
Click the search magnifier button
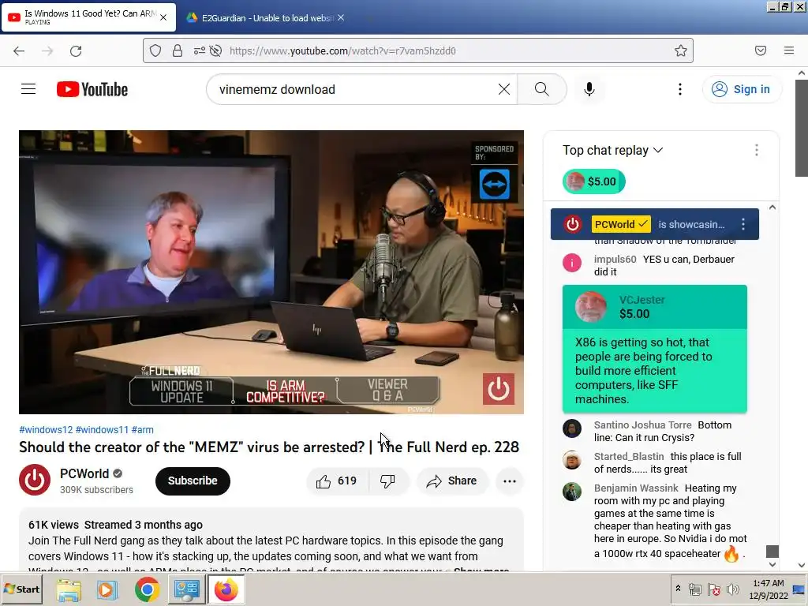541,89
